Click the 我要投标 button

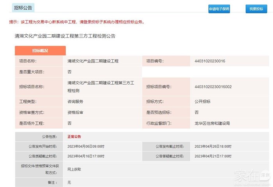pyautogui.click(x=256, y=9)
